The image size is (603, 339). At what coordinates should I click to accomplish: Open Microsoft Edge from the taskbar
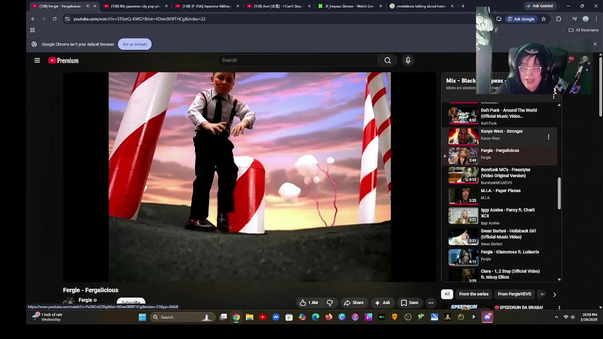coord(316,317)
